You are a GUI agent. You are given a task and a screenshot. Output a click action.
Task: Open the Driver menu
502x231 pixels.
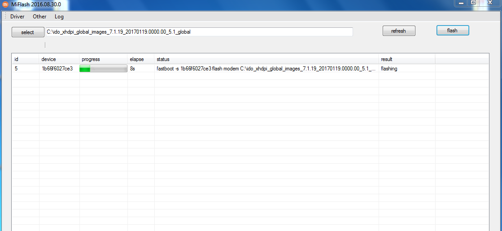pos(17,17)
